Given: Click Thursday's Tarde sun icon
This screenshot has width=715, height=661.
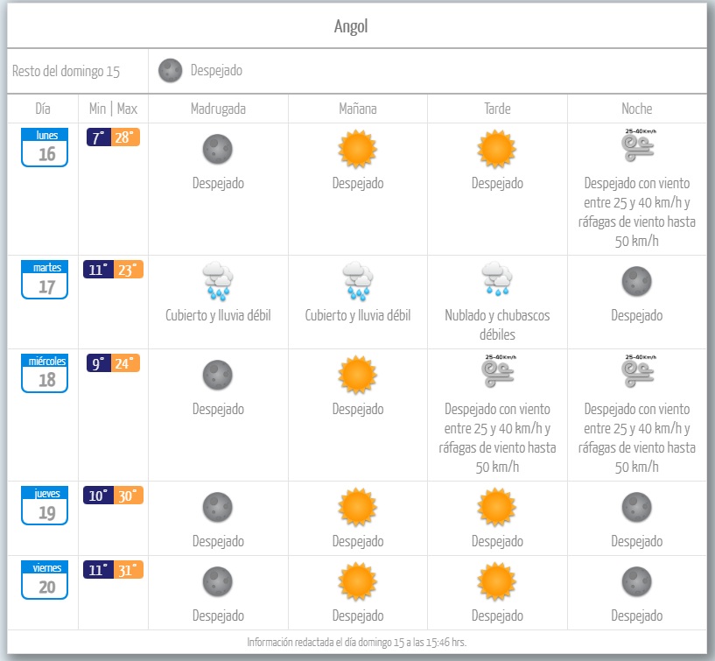Looking at the screenshot, I should (497, 507).
